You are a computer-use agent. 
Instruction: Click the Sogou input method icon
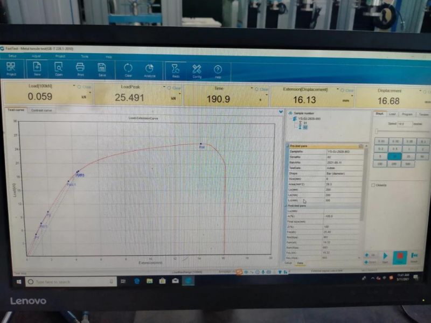[239, 272]
